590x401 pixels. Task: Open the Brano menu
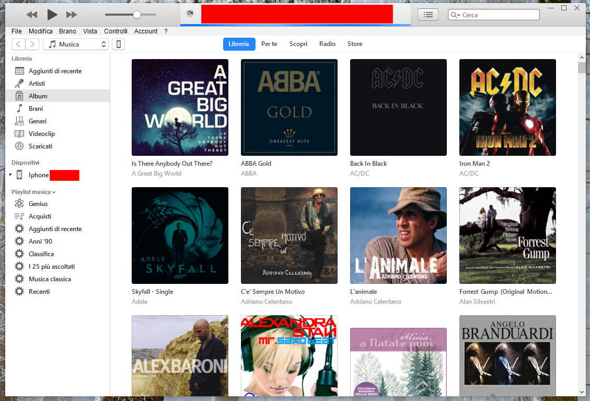click(68, 31)
